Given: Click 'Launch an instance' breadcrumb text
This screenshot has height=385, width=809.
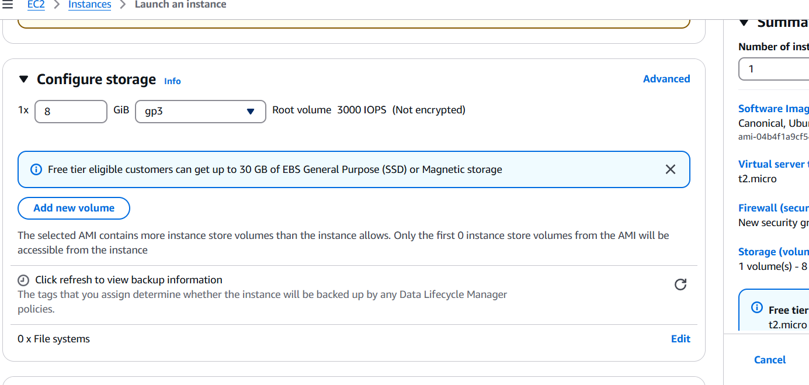Looking at the screenshot, I should pos(180,5).
